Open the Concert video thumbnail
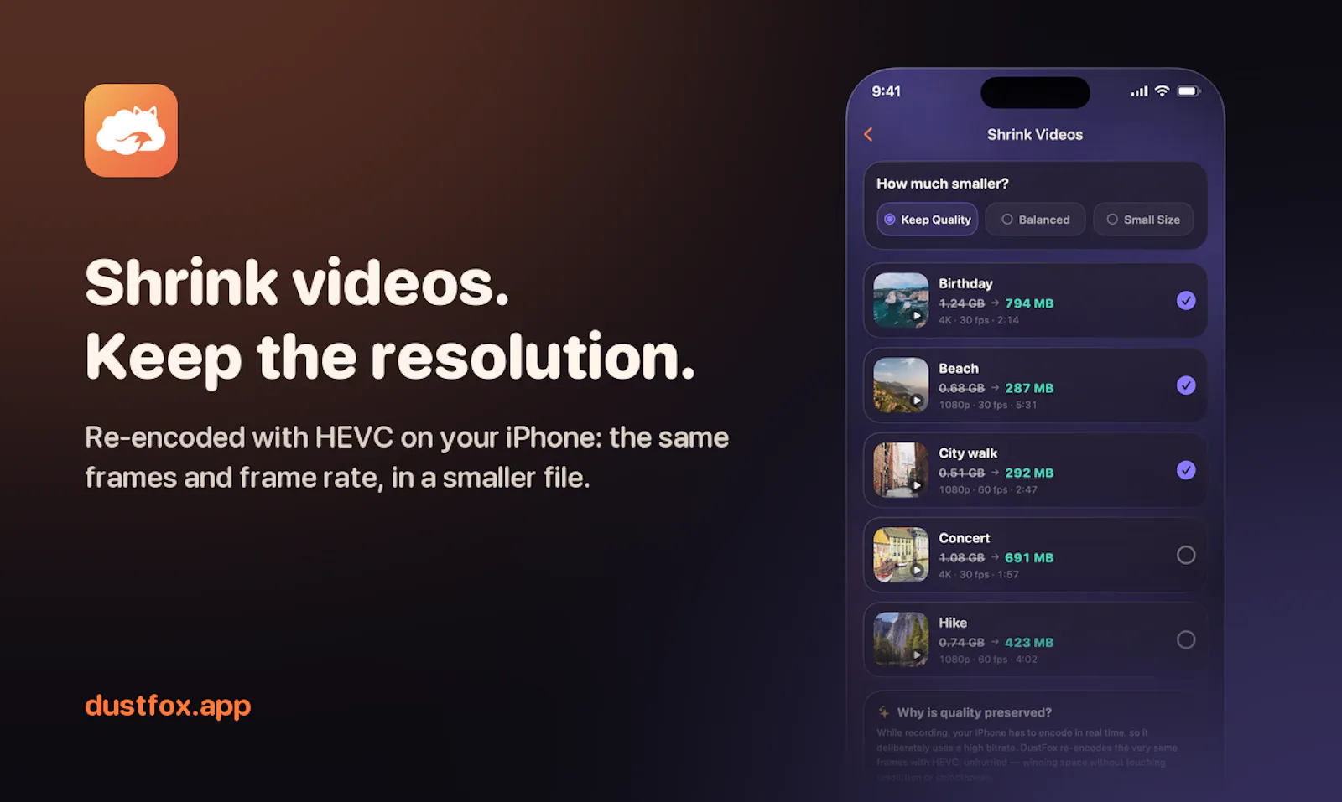This screenshot has width=1342, height=802. coord(901,555)
